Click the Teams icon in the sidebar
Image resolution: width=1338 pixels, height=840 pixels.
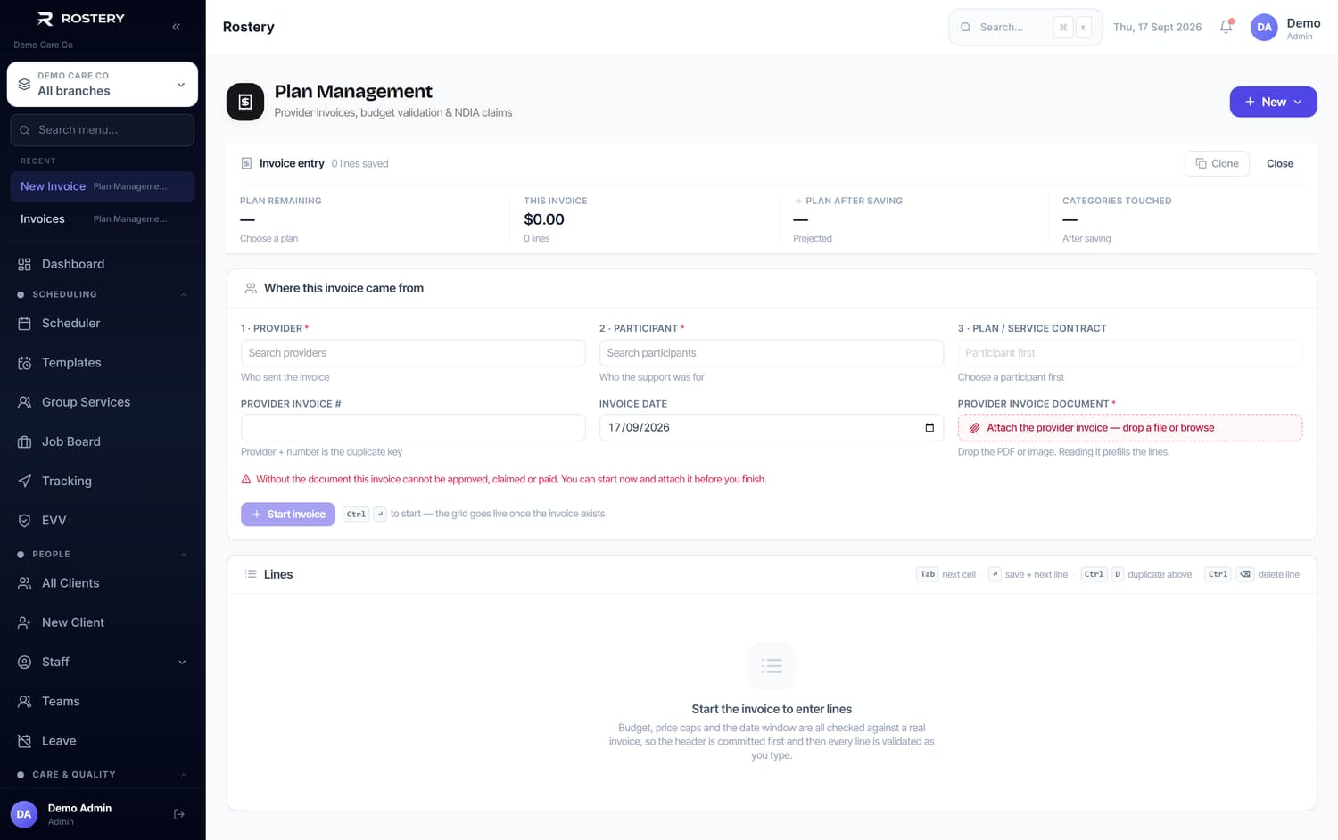(x=24, y=702)
